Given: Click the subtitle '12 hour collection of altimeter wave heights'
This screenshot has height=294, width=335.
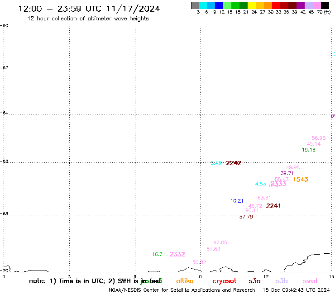Looking at the screenshot, I should (x=88, y=19).
